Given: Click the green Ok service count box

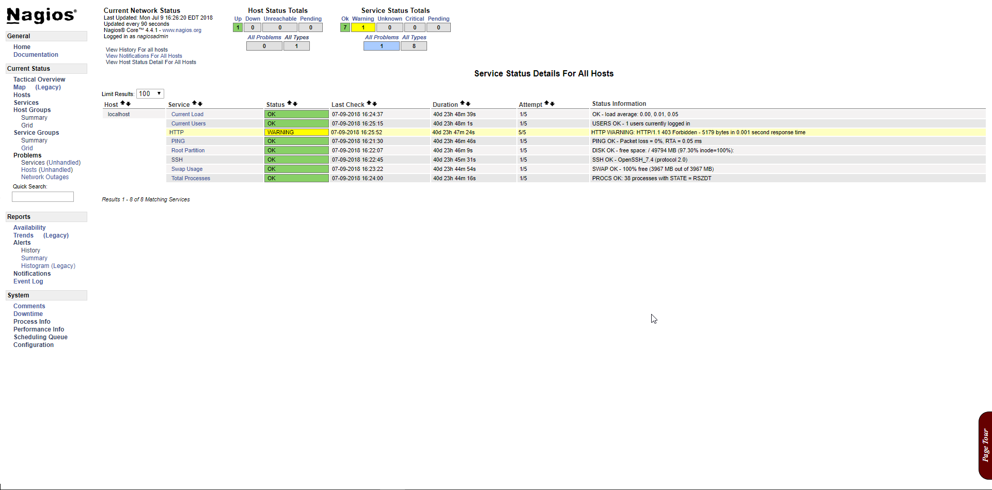Looking at the screenshot, I should point(345,27).
